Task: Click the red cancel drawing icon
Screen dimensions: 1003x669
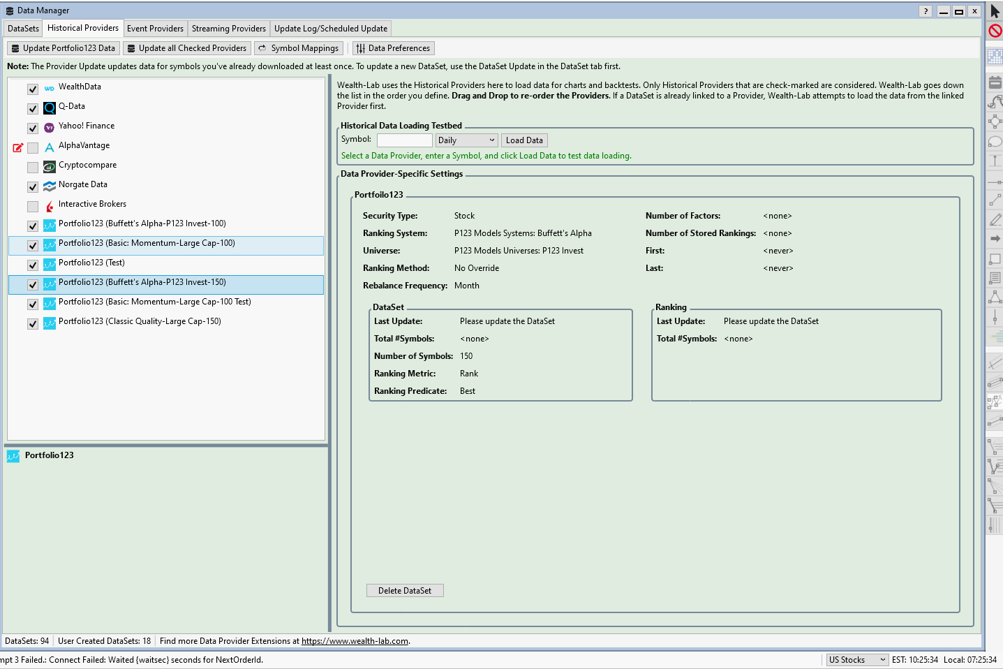Action: point(995,31)
